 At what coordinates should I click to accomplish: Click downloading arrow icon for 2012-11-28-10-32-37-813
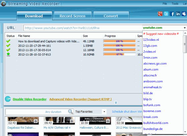[8, 54]
